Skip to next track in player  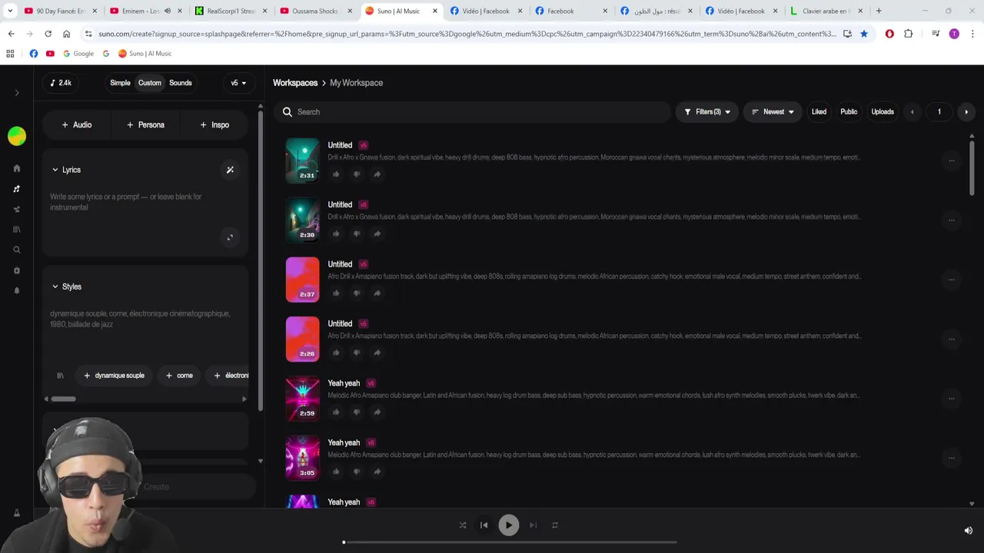533,525
